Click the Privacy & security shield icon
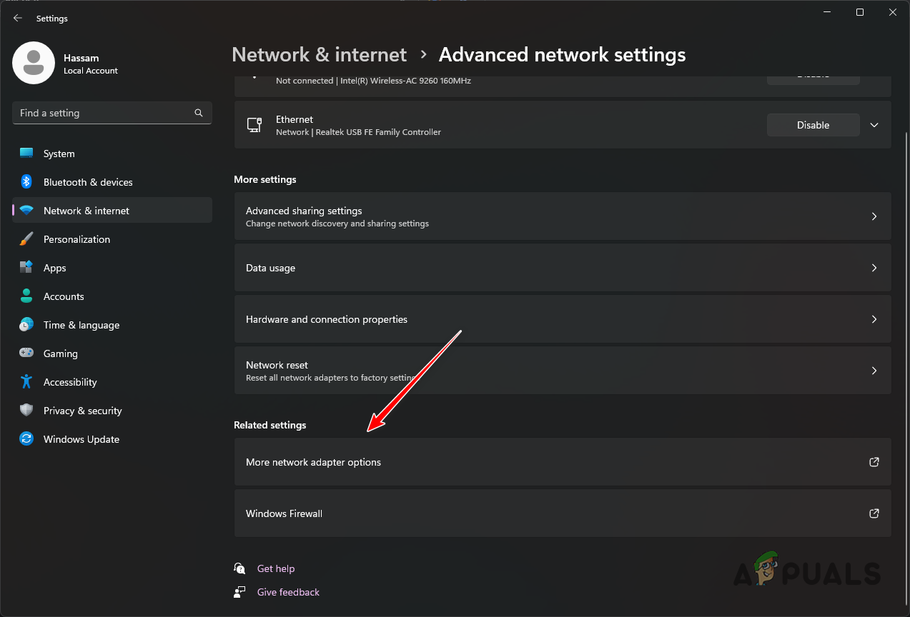Viewport: 910px width, 617px height. pos(26,410)
